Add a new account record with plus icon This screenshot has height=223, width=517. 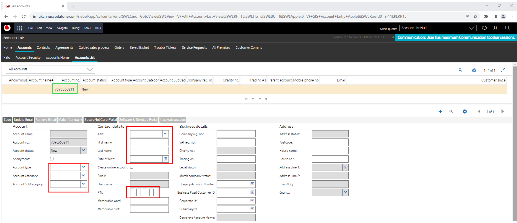point(440,111)
